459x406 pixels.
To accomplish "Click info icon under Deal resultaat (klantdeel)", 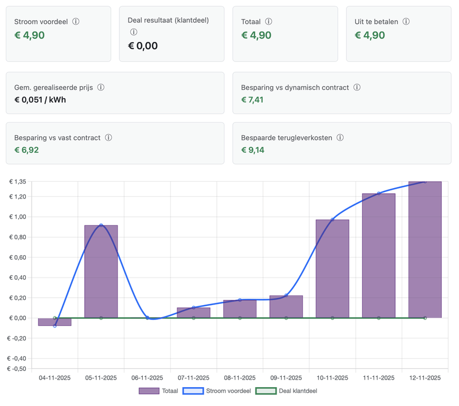I will (x=134, y=32).
